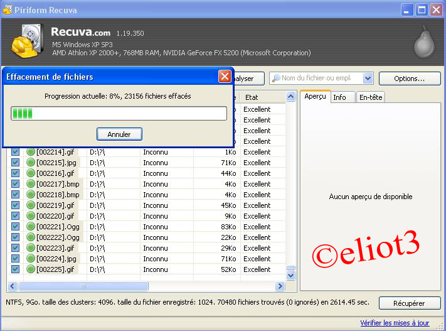Click the green status dot of [002217].bmp
This screenshot has width=446, height=331.
click(31, 184)
